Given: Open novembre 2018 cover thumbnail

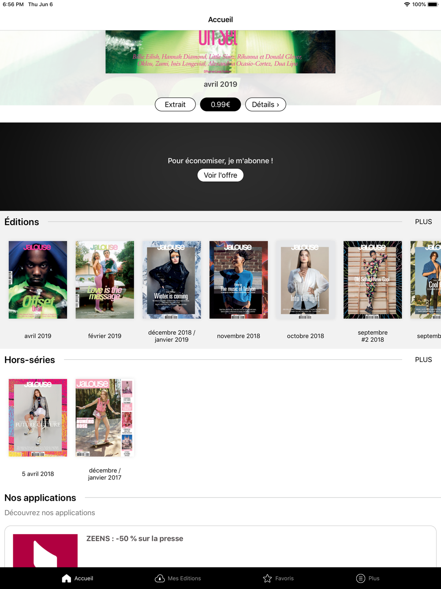Looking at the screenshot, I should (239, 280).
